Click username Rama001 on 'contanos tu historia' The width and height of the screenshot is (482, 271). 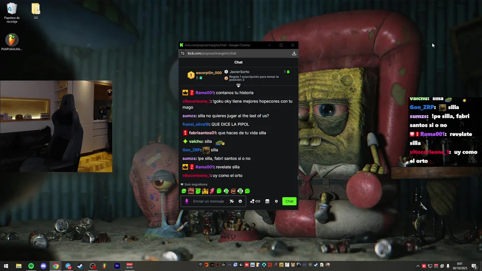coord(204,93)
